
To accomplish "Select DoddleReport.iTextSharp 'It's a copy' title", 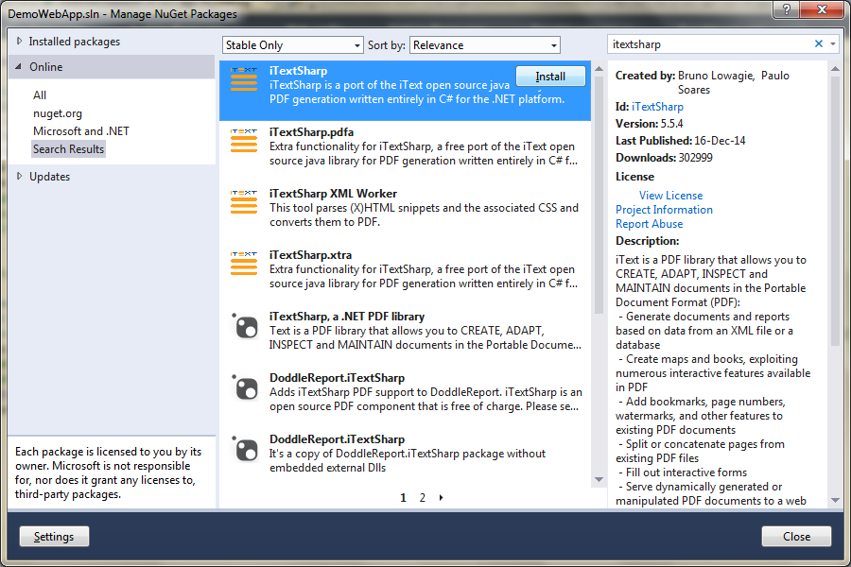I will click(337, 438).
